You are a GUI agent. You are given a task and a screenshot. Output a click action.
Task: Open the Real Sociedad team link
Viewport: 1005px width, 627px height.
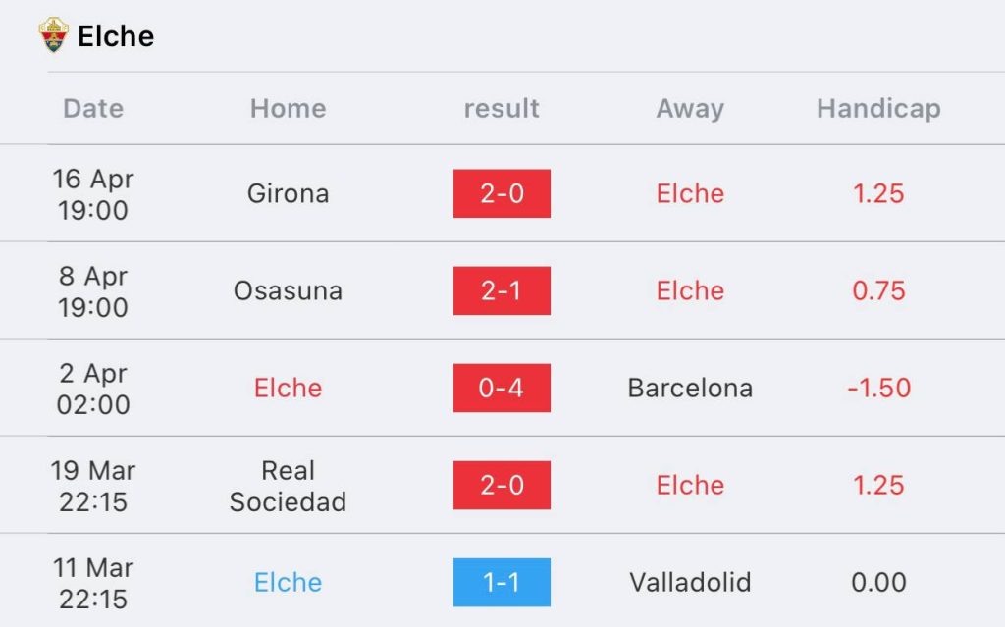click(288, 486)
